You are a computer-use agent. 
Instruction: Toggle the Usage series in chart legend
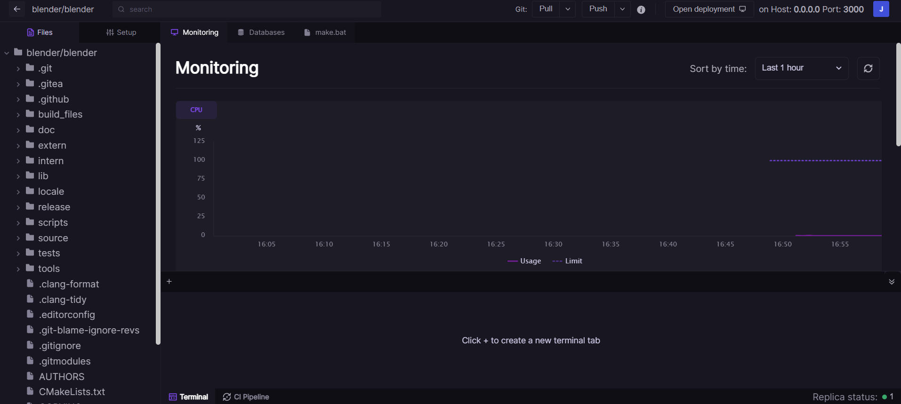524,261
